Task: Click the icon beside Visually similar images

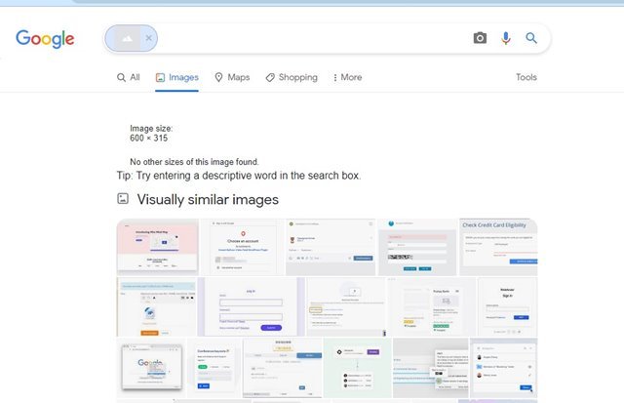Action: click(123, 198)
